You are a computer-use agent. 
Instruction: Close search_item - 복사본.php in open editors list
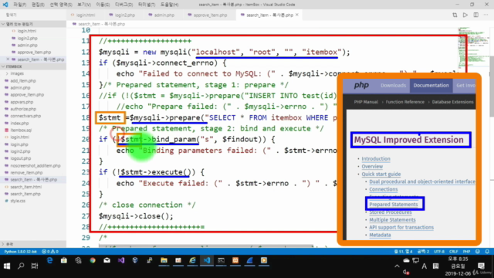[x=8, y=59]
